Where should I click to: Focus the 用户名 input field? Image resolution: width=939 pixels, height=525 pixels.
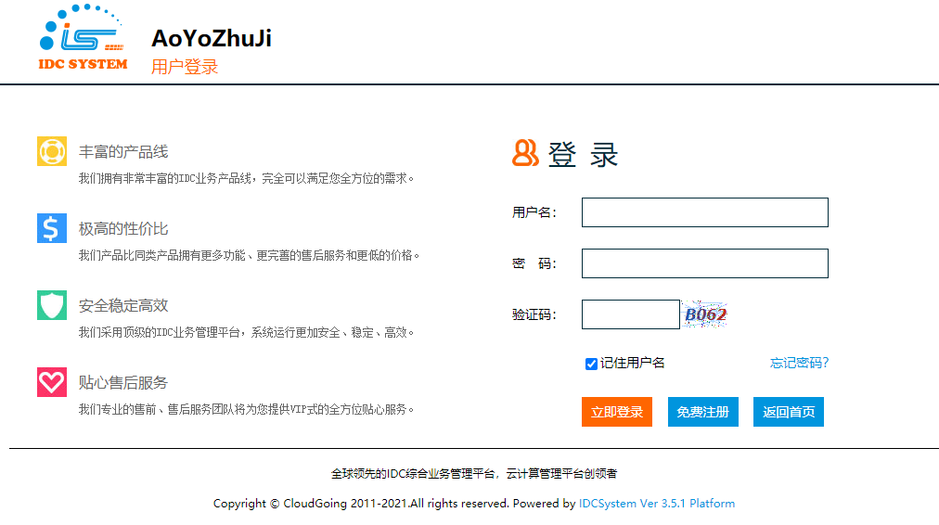(705, 212)
